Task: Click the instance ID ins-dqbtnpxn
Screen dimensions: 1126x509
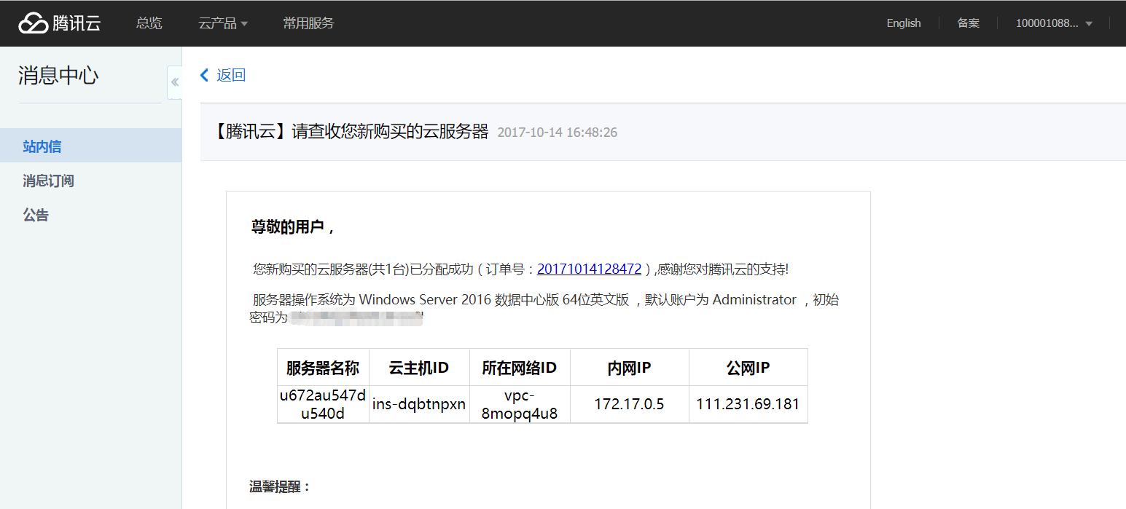Action: tap(419, 404)
